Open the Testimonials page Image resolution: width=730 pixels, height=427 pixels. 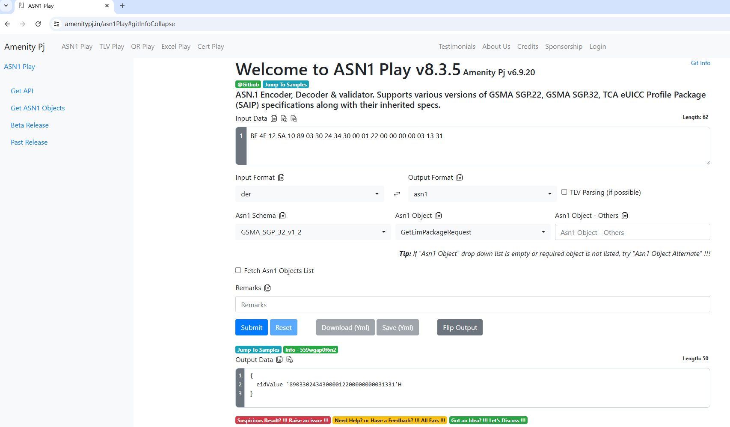click(x=457, y=47)
